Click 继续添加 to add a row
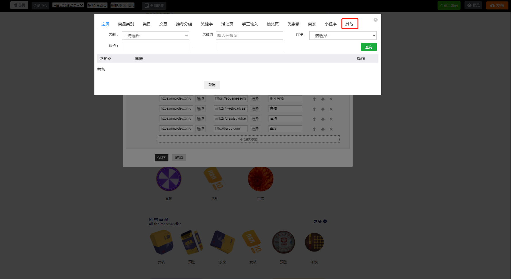The width and height of the screenshot is (511, 279). 248,139
